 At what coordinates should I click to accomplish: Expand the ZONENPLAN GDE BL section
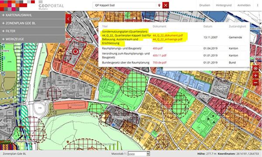pos(33,23)
